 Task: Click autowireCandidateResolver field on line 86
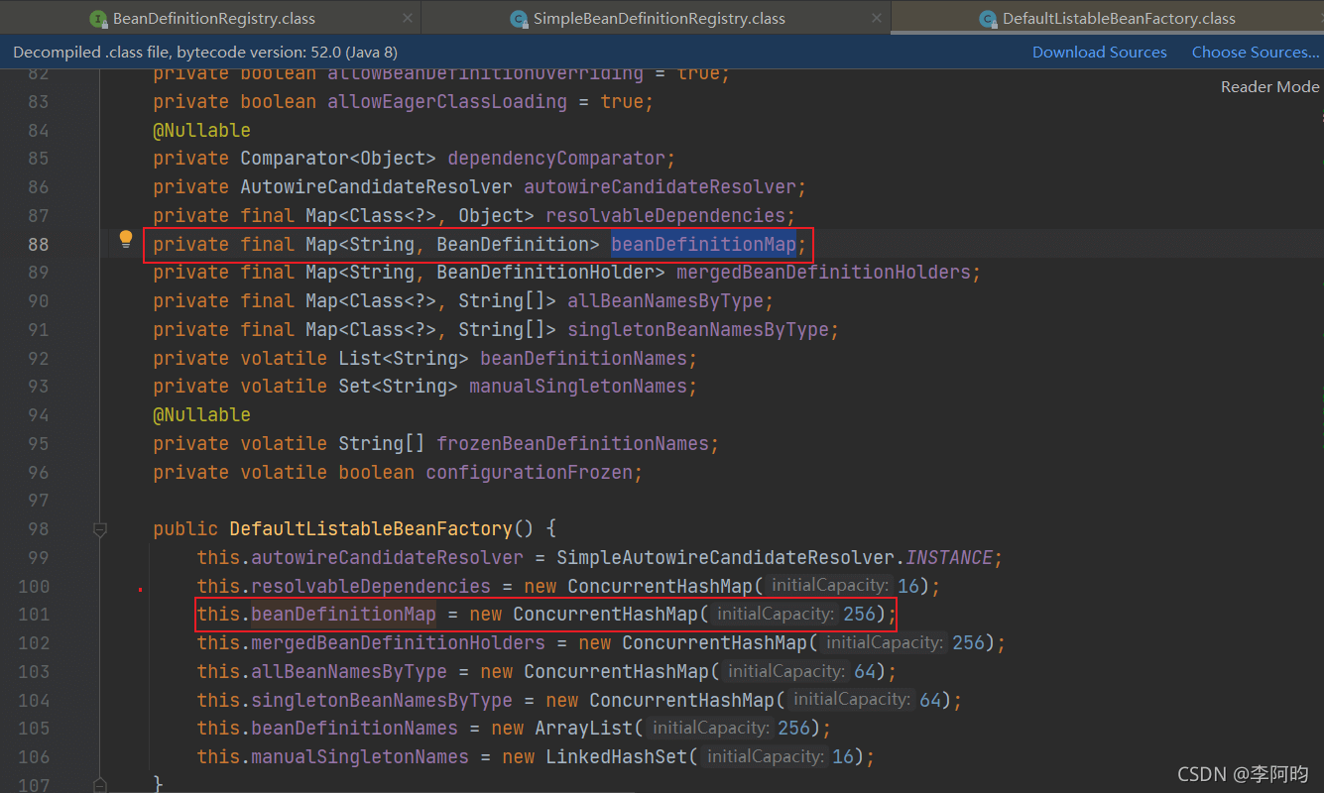[x=660, y=187]
